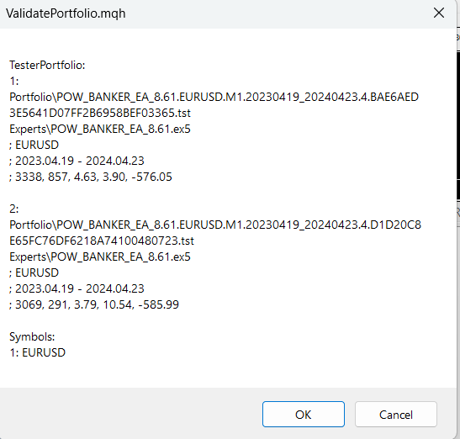The height and width of the screenshot is (439, 460).
Task: Click the "1: EURUSD" symbol entry
Action: pyautogui.click(x=37, y=352)
